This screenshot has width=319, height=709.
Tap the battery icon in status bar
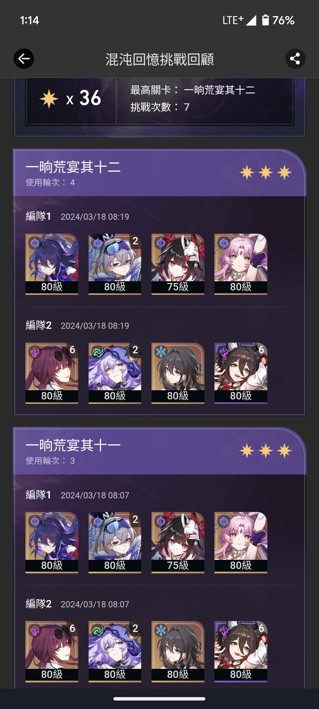click(265, 20)
